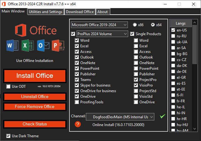Uncheck Access in the ProPlus list

click(x=77, y=52)
